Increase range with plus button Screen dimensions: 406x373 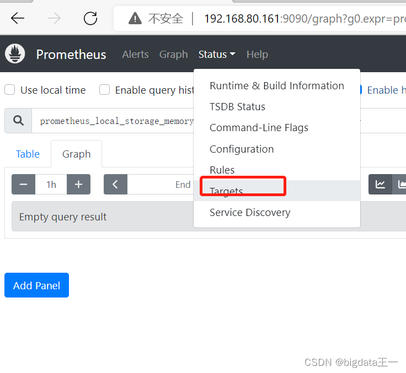(x=78, y=184)
